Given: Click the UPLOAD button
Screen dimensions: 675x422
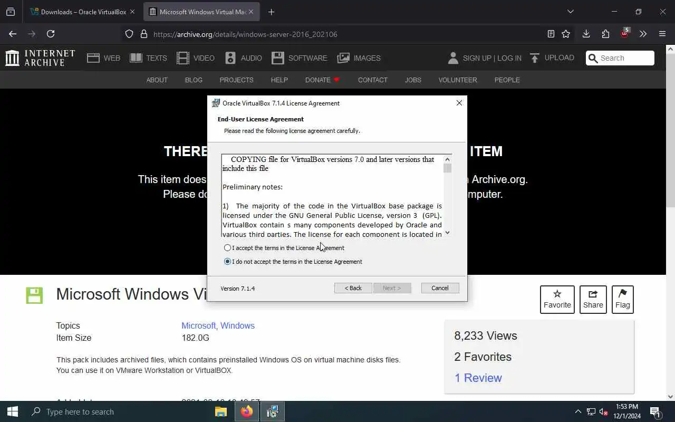Looking at the screenshot, I should click(x=552, y=58).
